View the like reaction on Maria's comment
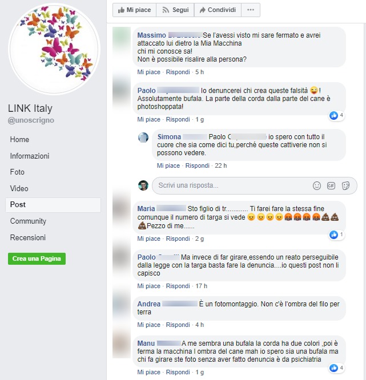This screenshot has height=380, width=366. click(x=337, y=235)
